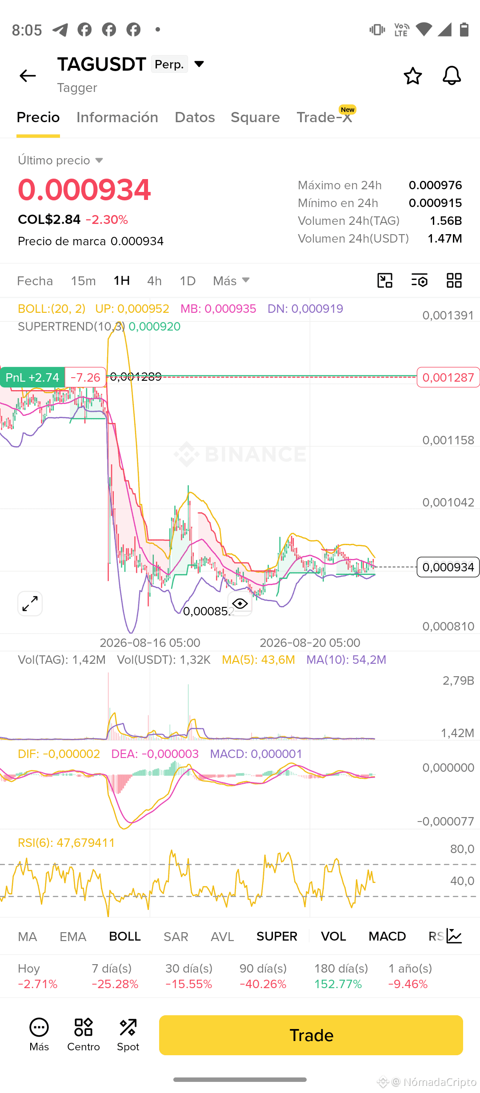Image resolution: width=480 pixels, height=1093 pixels.
Task: Tap the home gesture bar
Action: 240,1080
